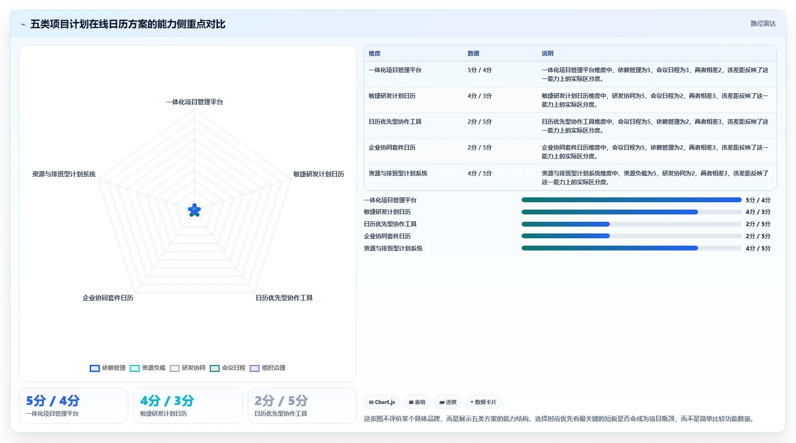Select the 数据卡片 tag chip

click(x=484, y=402)
